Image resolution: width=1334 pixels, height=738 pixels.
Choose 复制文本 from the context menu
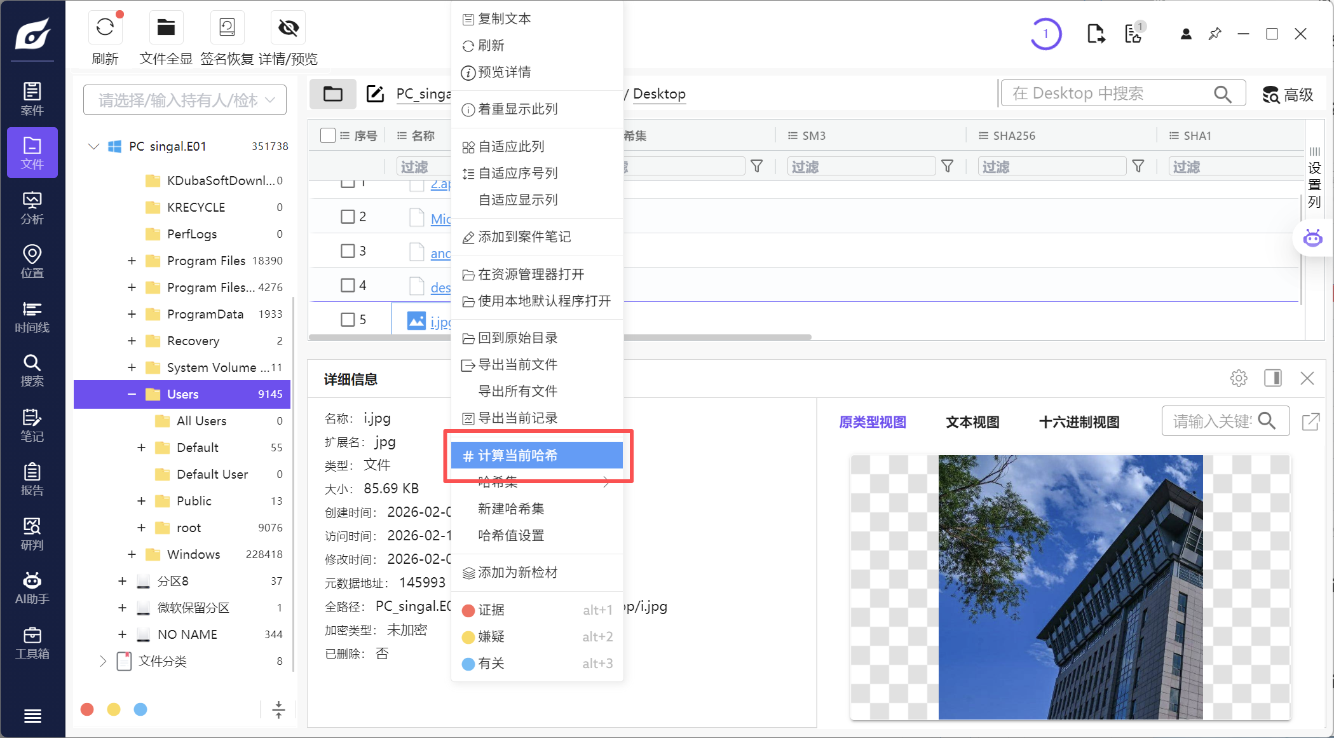537,19
